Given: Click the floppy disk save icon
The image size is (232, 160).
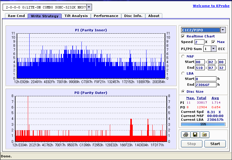Looking at the screenshot, I should (x=195, y=135).
